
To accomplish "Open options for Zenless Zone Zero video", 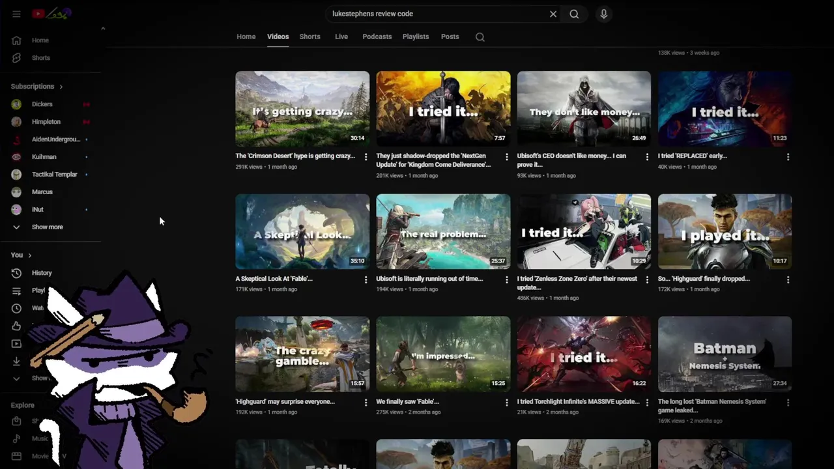I will coord(647,279).
